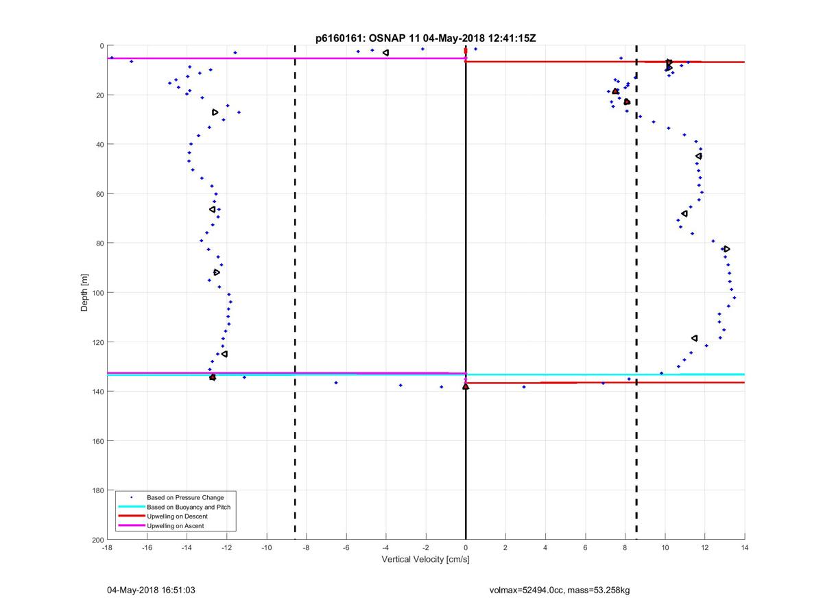This screenshot has width=823, height=607.
Task: Click the Depth [m] axis label
Action: pos(85,292)
